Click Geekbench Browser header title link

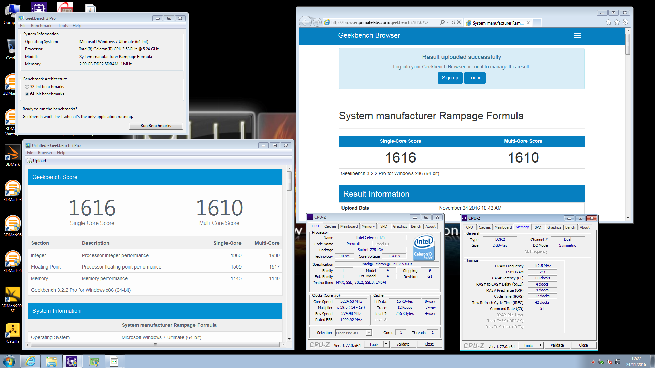click(x=369, y=35)
